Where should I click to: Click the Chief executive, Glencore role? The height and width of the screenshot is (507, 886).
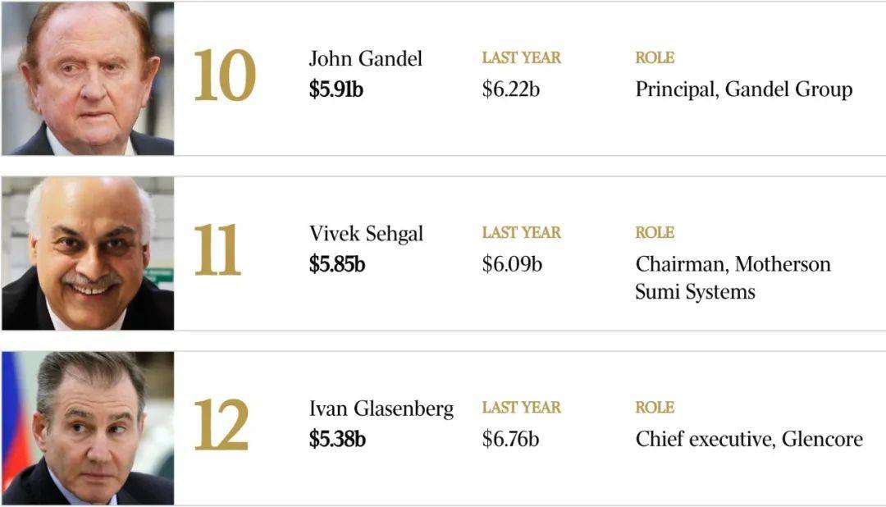[749, 439]
